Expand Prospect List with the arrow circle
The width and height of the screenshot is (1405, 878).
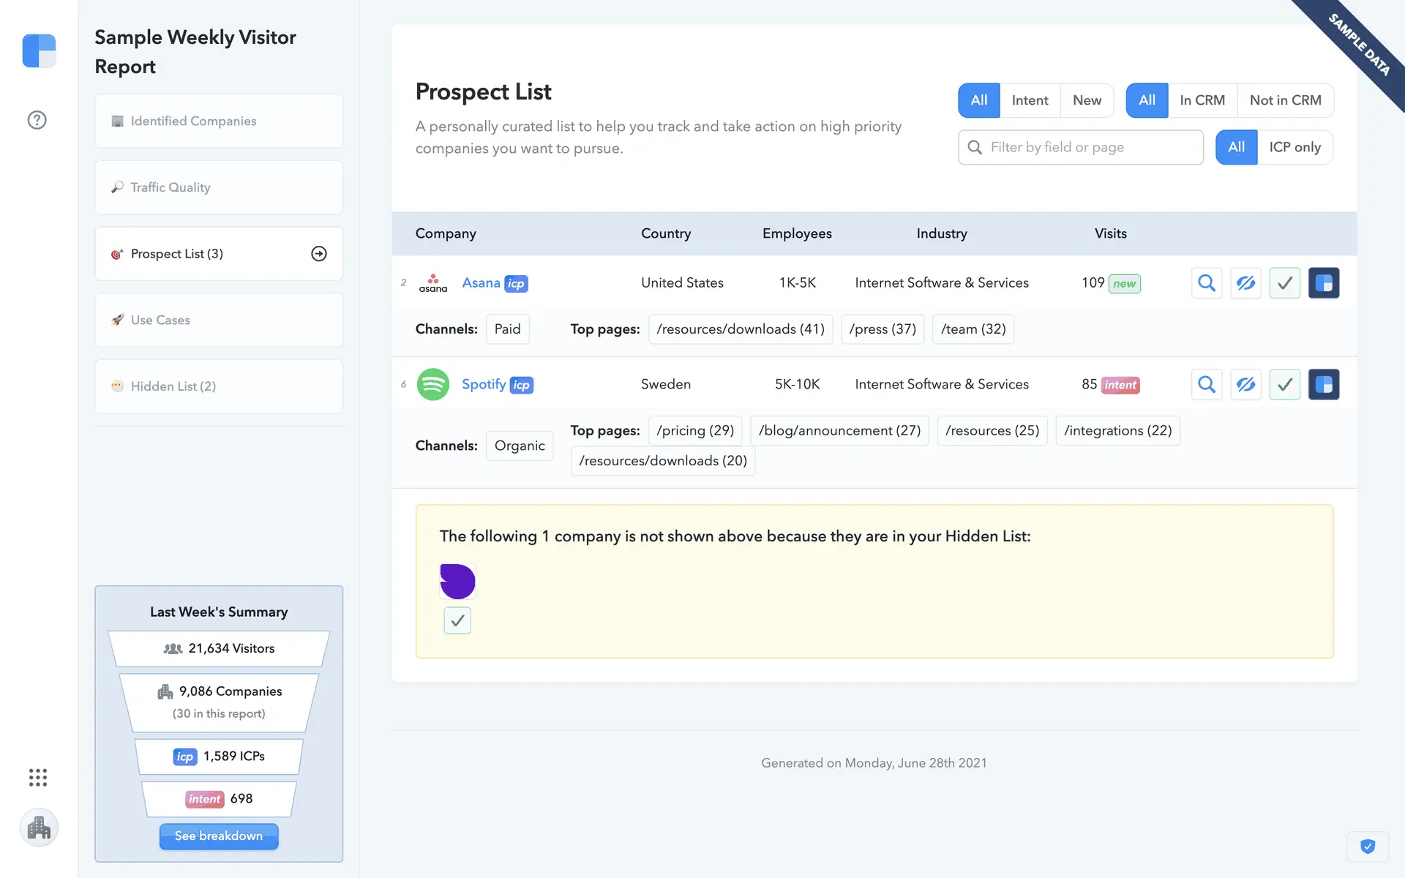coord(319,254)
